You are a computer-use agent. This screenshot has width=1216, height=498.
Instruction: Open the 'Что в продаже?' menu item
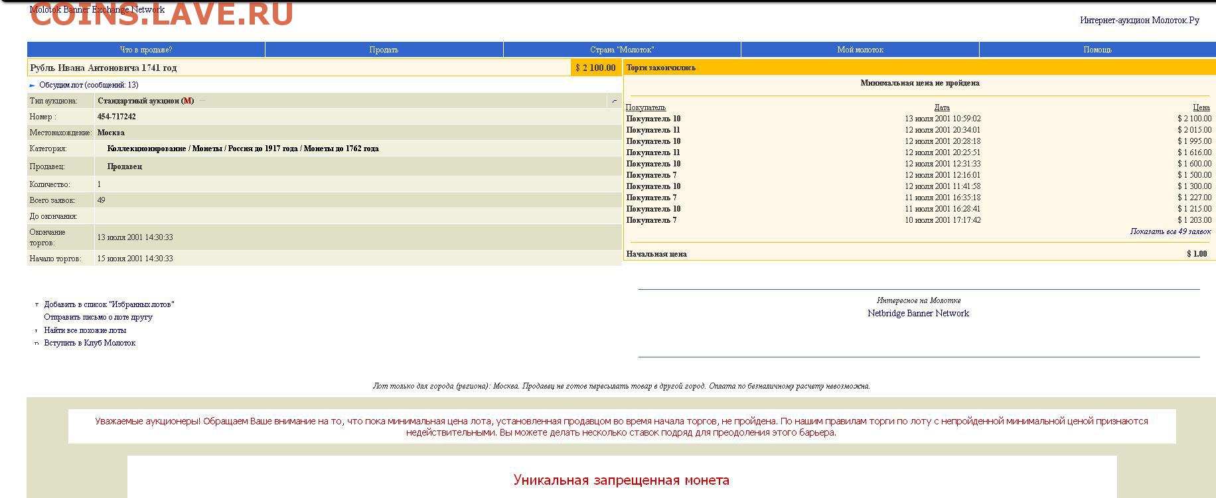146,50
